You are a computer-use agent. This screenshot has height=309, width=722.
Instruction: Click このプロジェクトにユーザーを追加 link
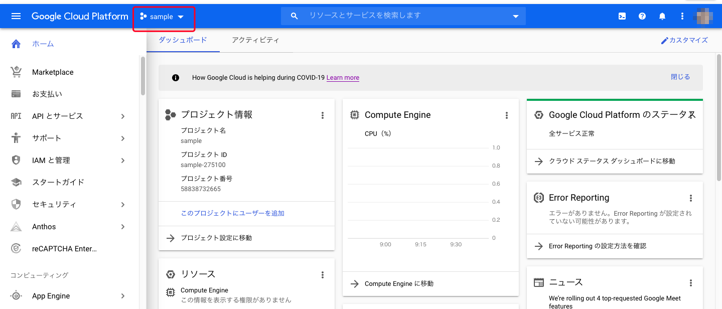point(233,213)
